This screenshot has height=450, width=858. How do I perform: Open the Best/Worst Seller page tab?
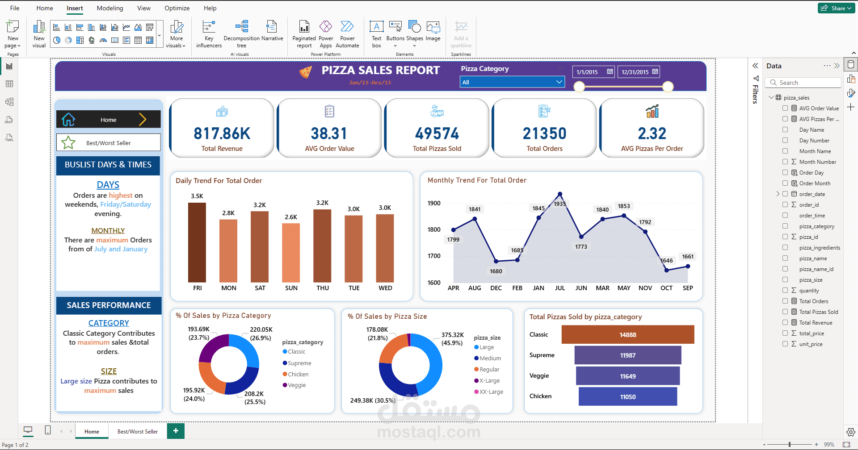point(137,431)
